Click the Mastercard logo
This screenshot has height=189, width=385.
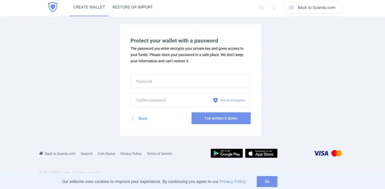click(336, 153)
